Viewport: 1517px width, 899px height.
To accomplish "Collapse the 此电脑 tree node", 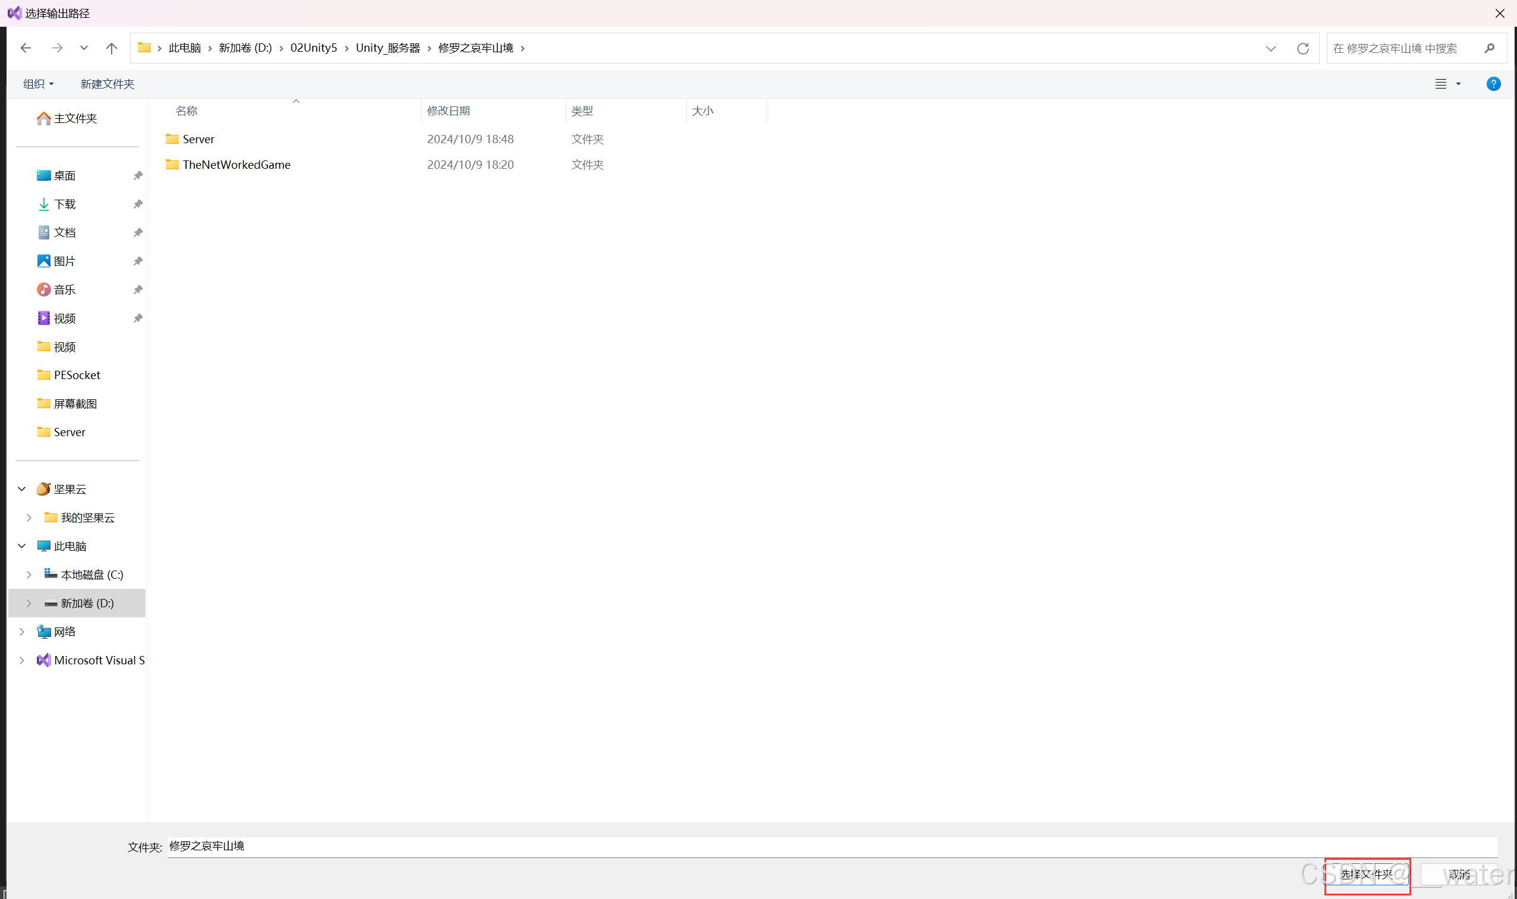I will tap(22, 545).
